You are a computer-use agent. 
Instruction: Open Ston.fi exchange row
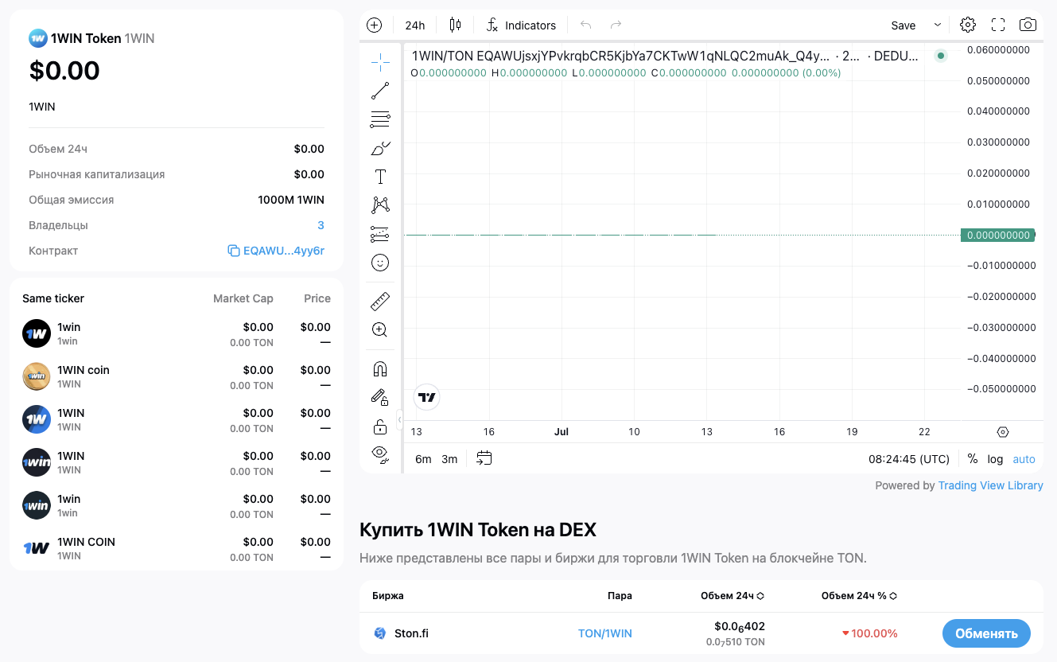pyautogui.click(x=701, y=633)
